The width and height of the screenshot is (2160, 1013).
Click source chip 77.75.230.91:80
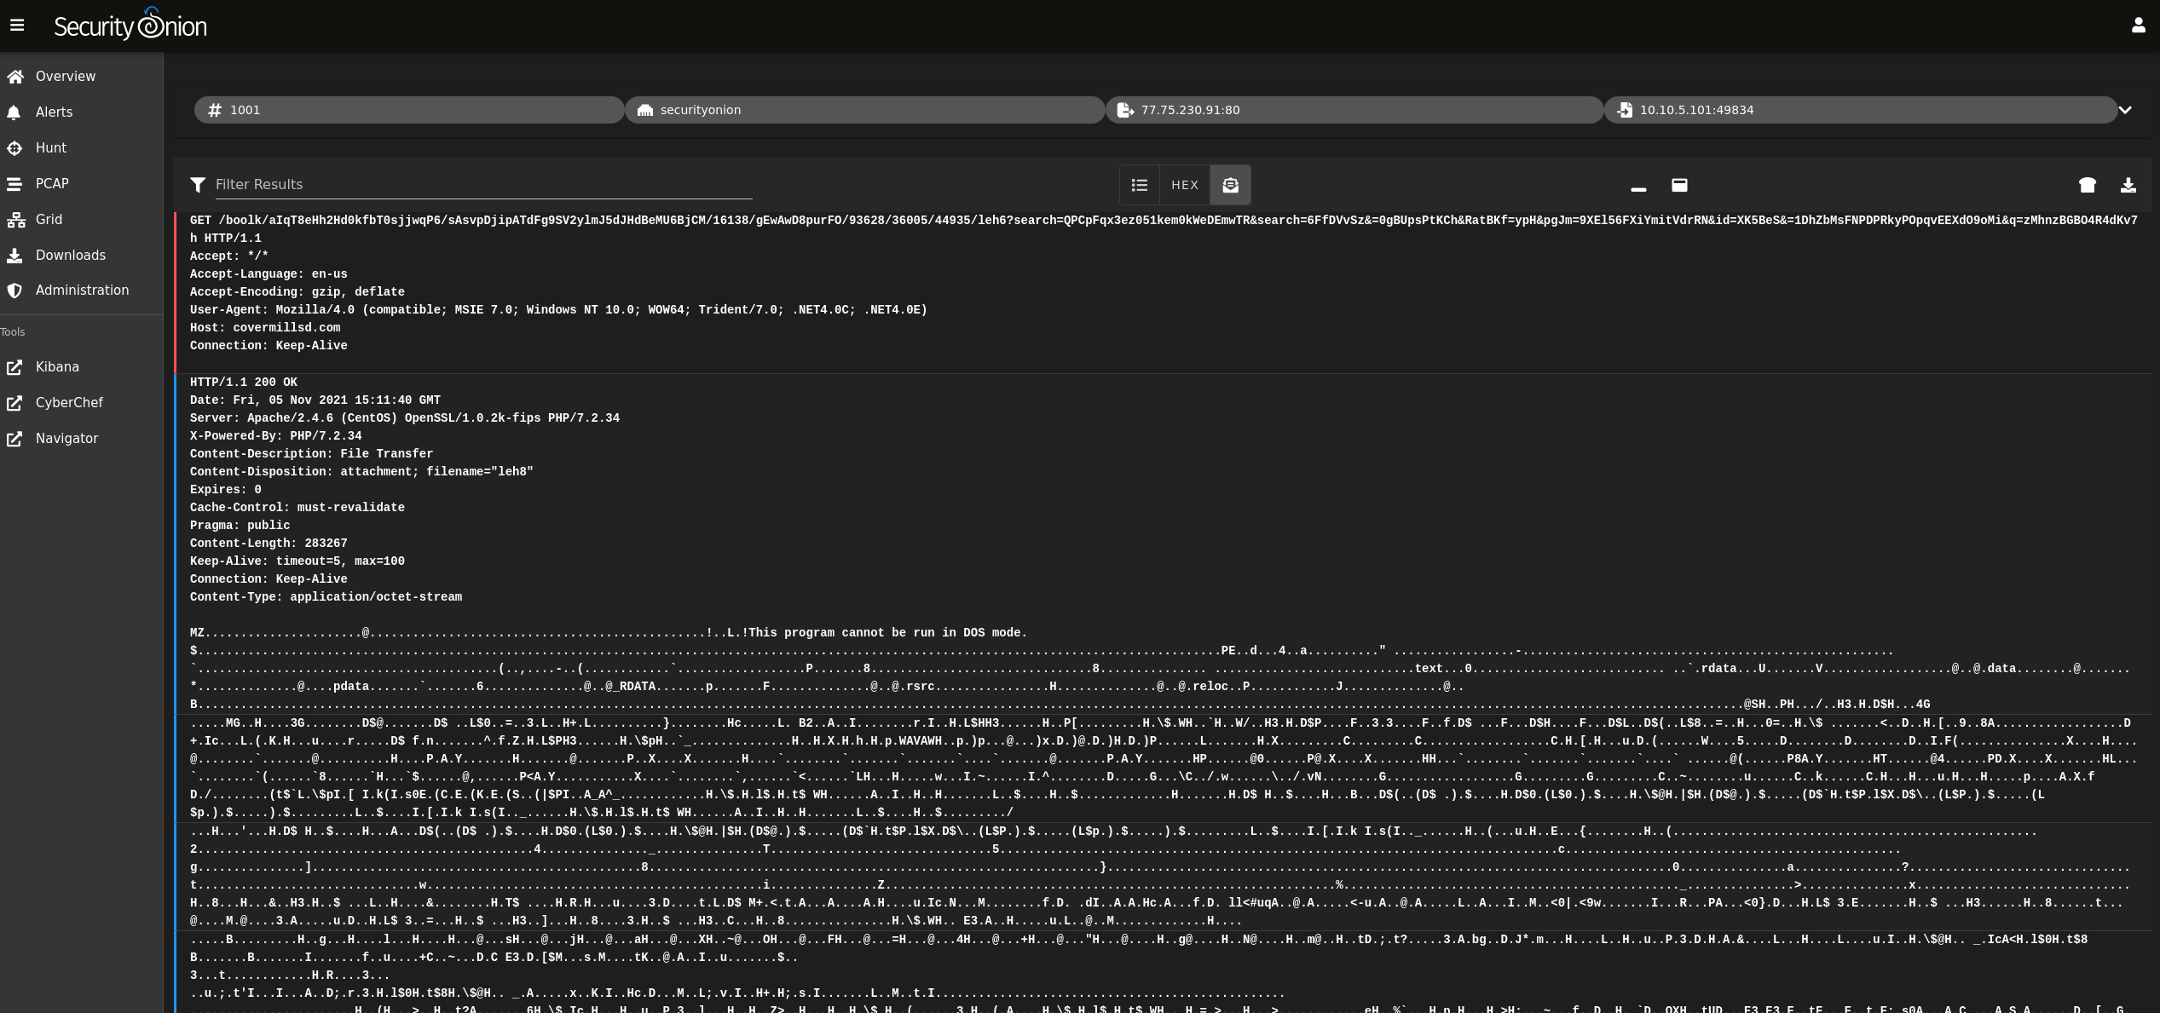tap(1354, 110)
